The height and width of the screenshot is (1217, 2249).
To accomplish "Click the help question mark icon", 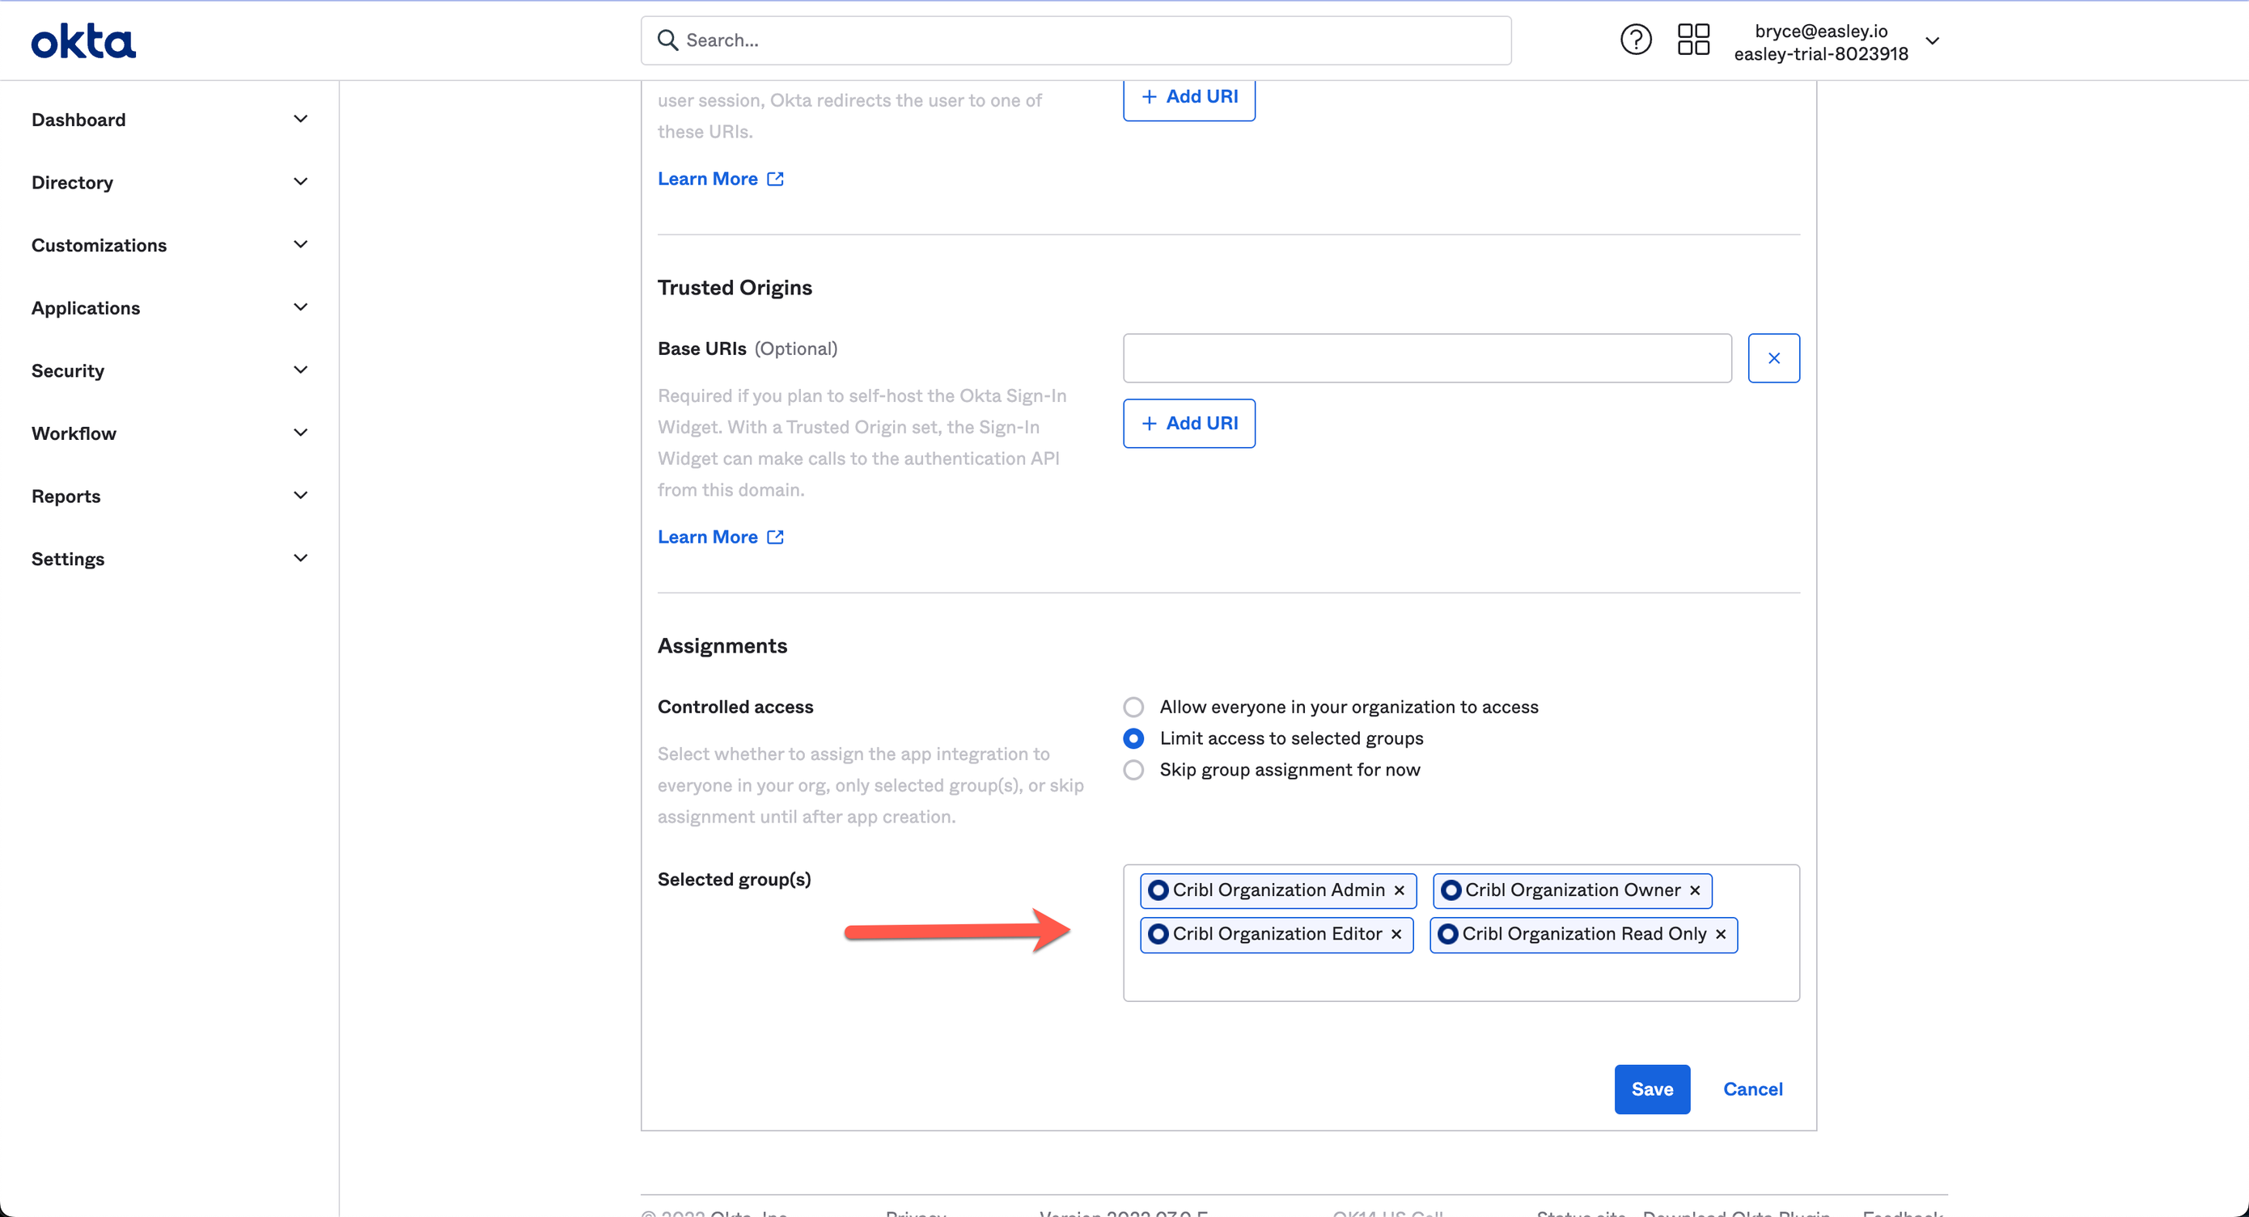I will [x=1636, y=40].
